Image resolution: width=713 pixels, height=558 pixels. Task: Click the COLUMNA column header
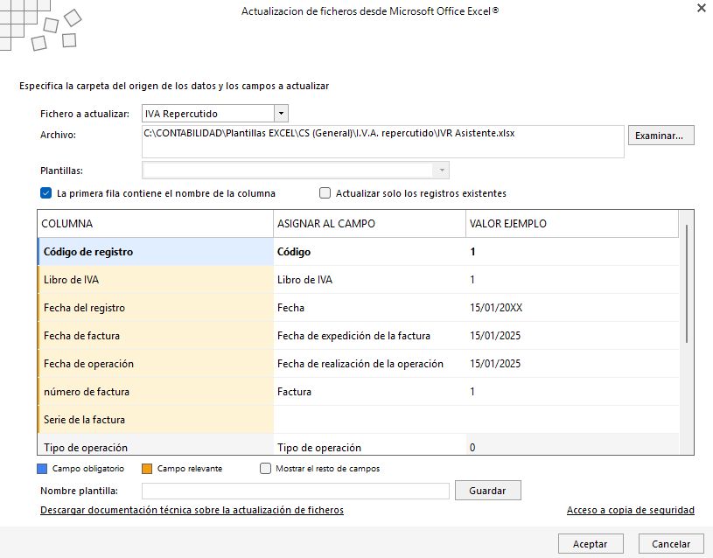pyautogui.click(x=156, y=224)
